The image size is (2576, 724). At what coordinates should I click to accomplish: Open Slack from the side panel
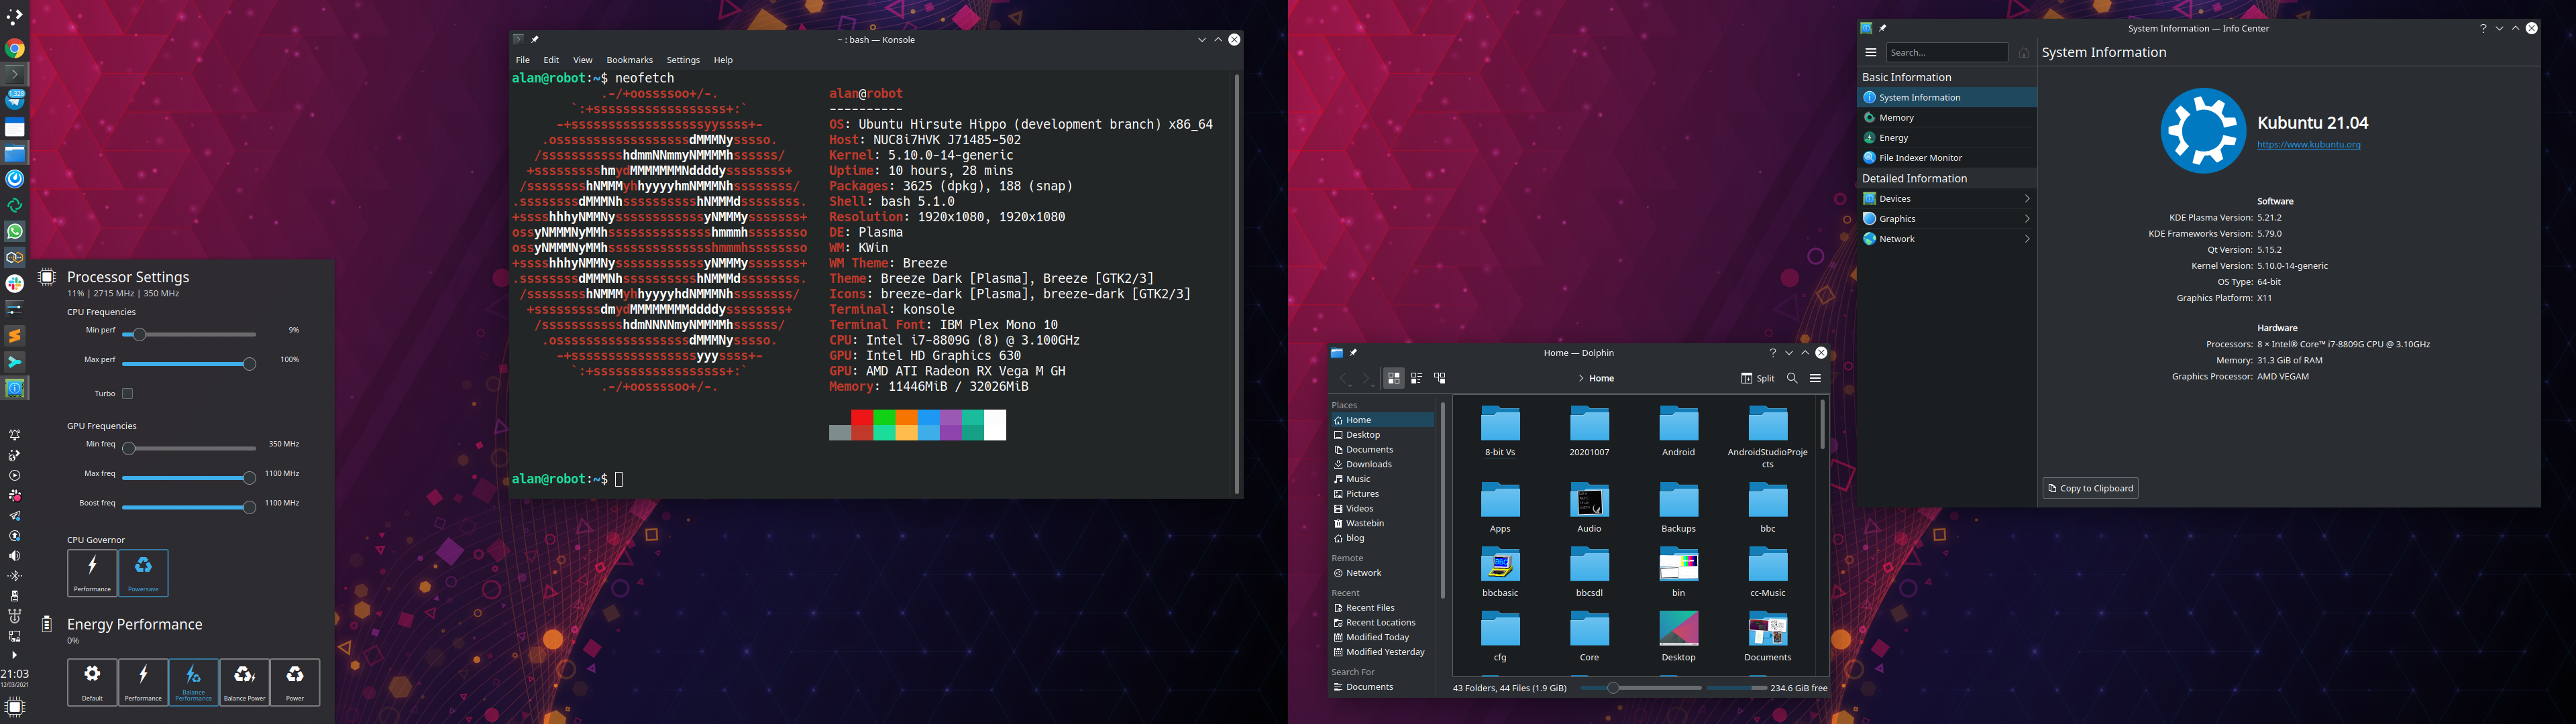[x=14, y=283]
